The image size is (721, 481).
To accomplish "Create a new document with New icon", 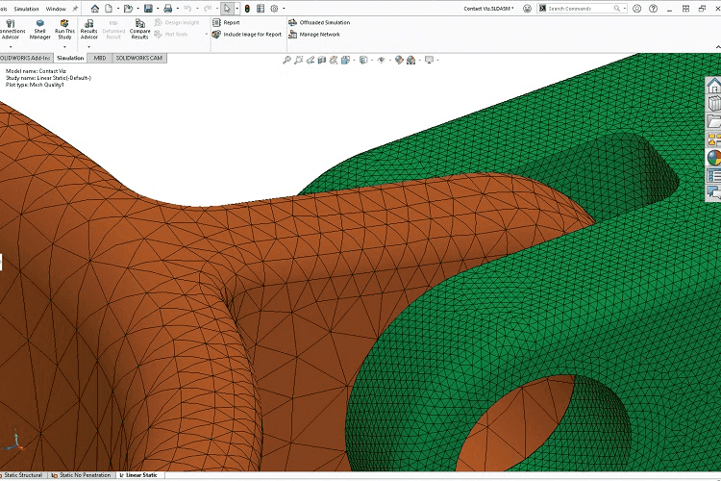I will click(x=109, y=9).
